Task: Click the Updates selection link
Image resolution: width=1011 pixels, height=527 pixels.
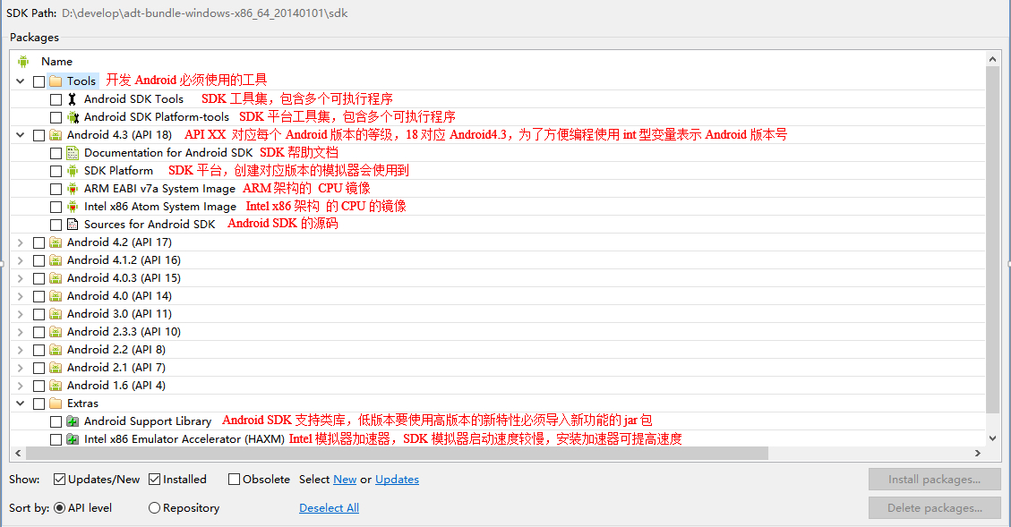Action: pyautogui.click(x=398, y=480)
